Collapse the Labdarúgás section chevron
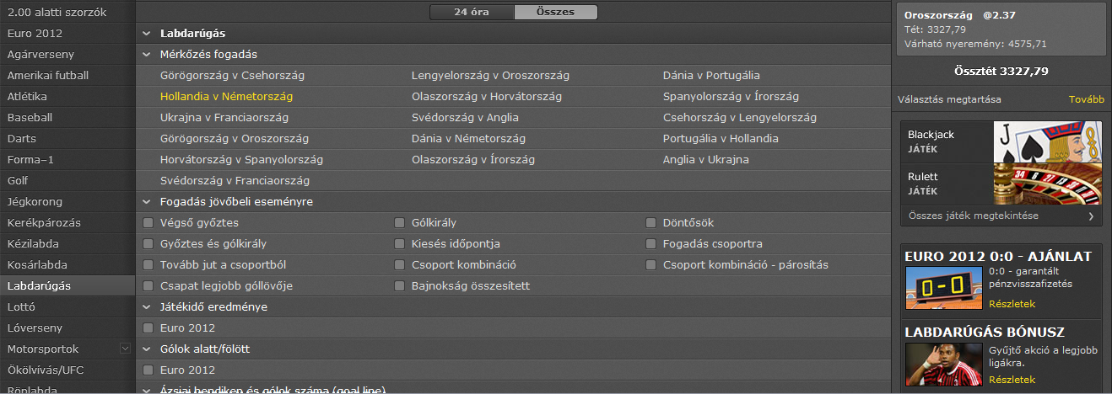Viewport: 1112px width, 394px height. (148, 35)
